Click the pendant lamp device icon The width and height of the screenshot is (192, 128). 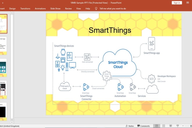click(58, 56)
